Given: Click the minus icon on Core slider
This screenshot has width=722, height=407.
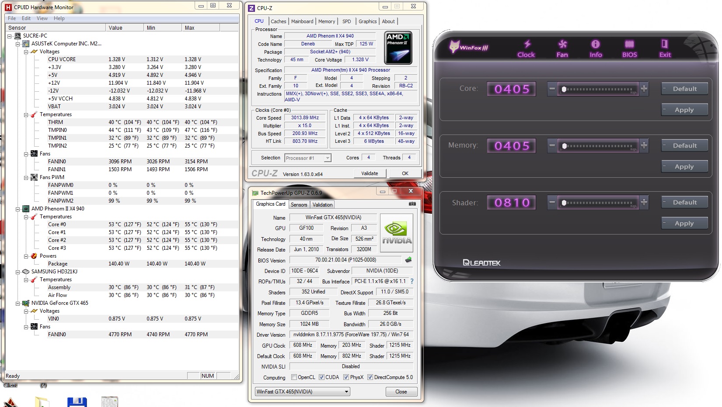Looking at the screenshot, I should 552,89.
